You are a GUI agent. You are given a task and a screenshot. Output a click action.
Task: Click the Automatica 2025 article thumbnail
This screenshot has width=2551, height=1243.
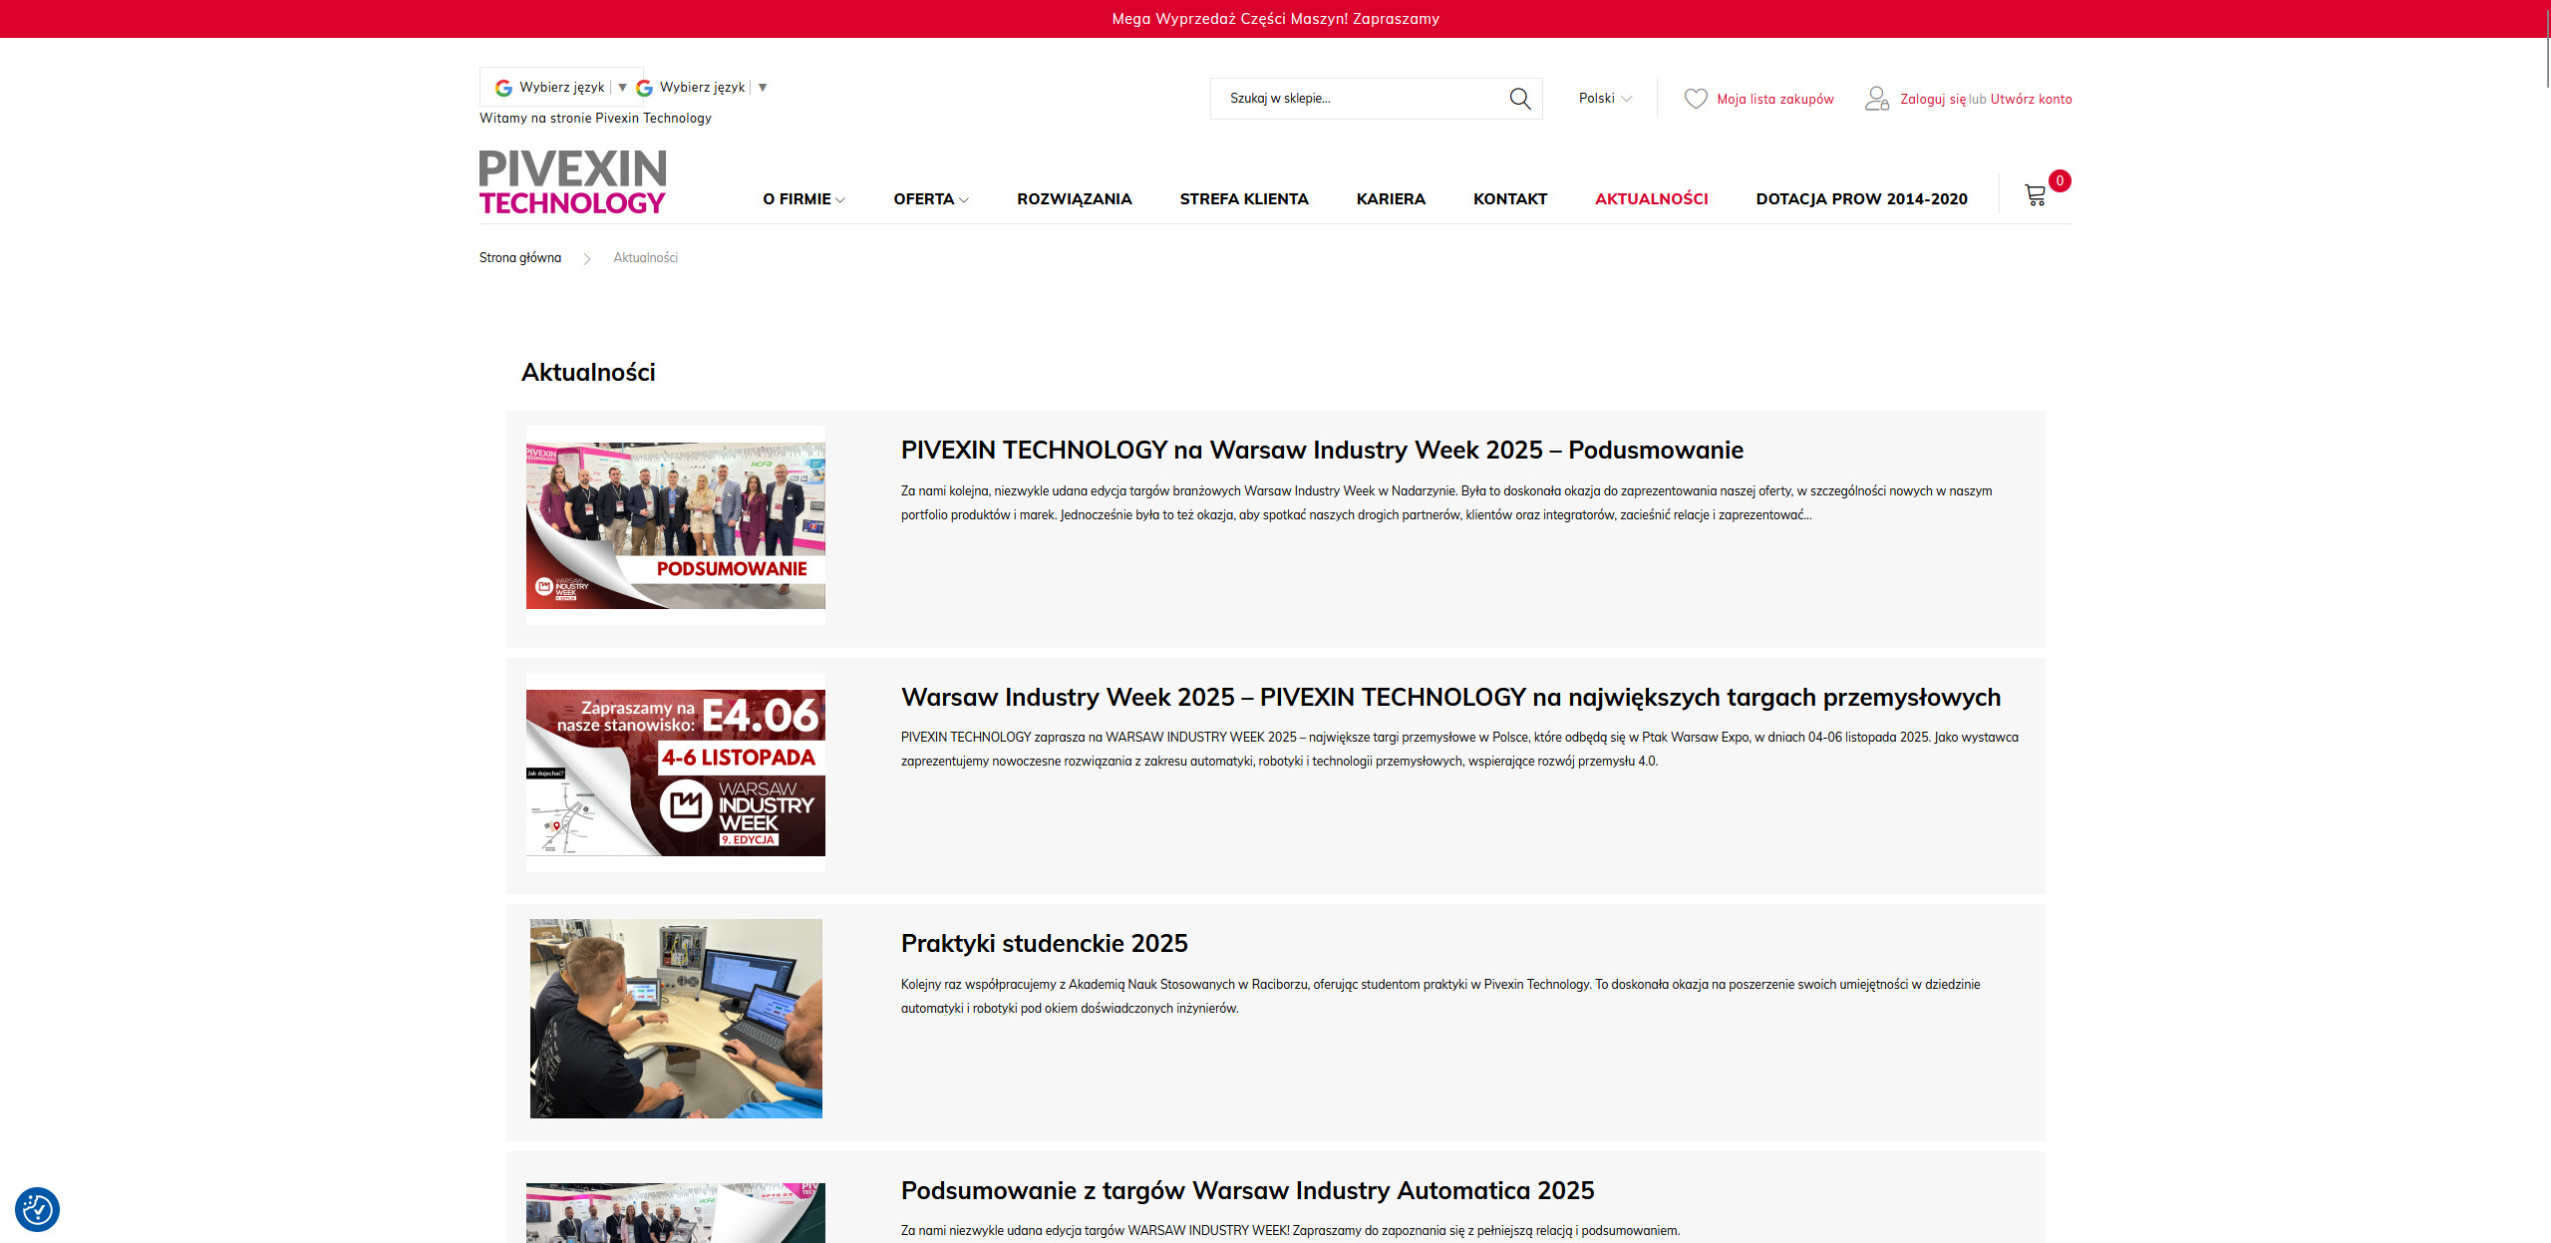(676, 1213)
